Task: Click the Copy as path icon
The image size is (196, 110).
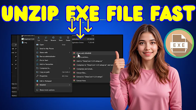Action: tap(37, 72)
